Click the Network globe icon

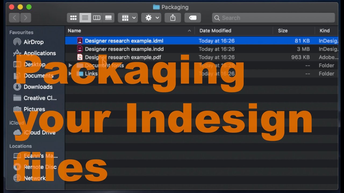click(x=17, y=178)
